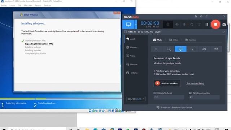Toggle the microphone icon in Bandicam
The height and width of the screenshot is (130, 231).
(184, 25)
